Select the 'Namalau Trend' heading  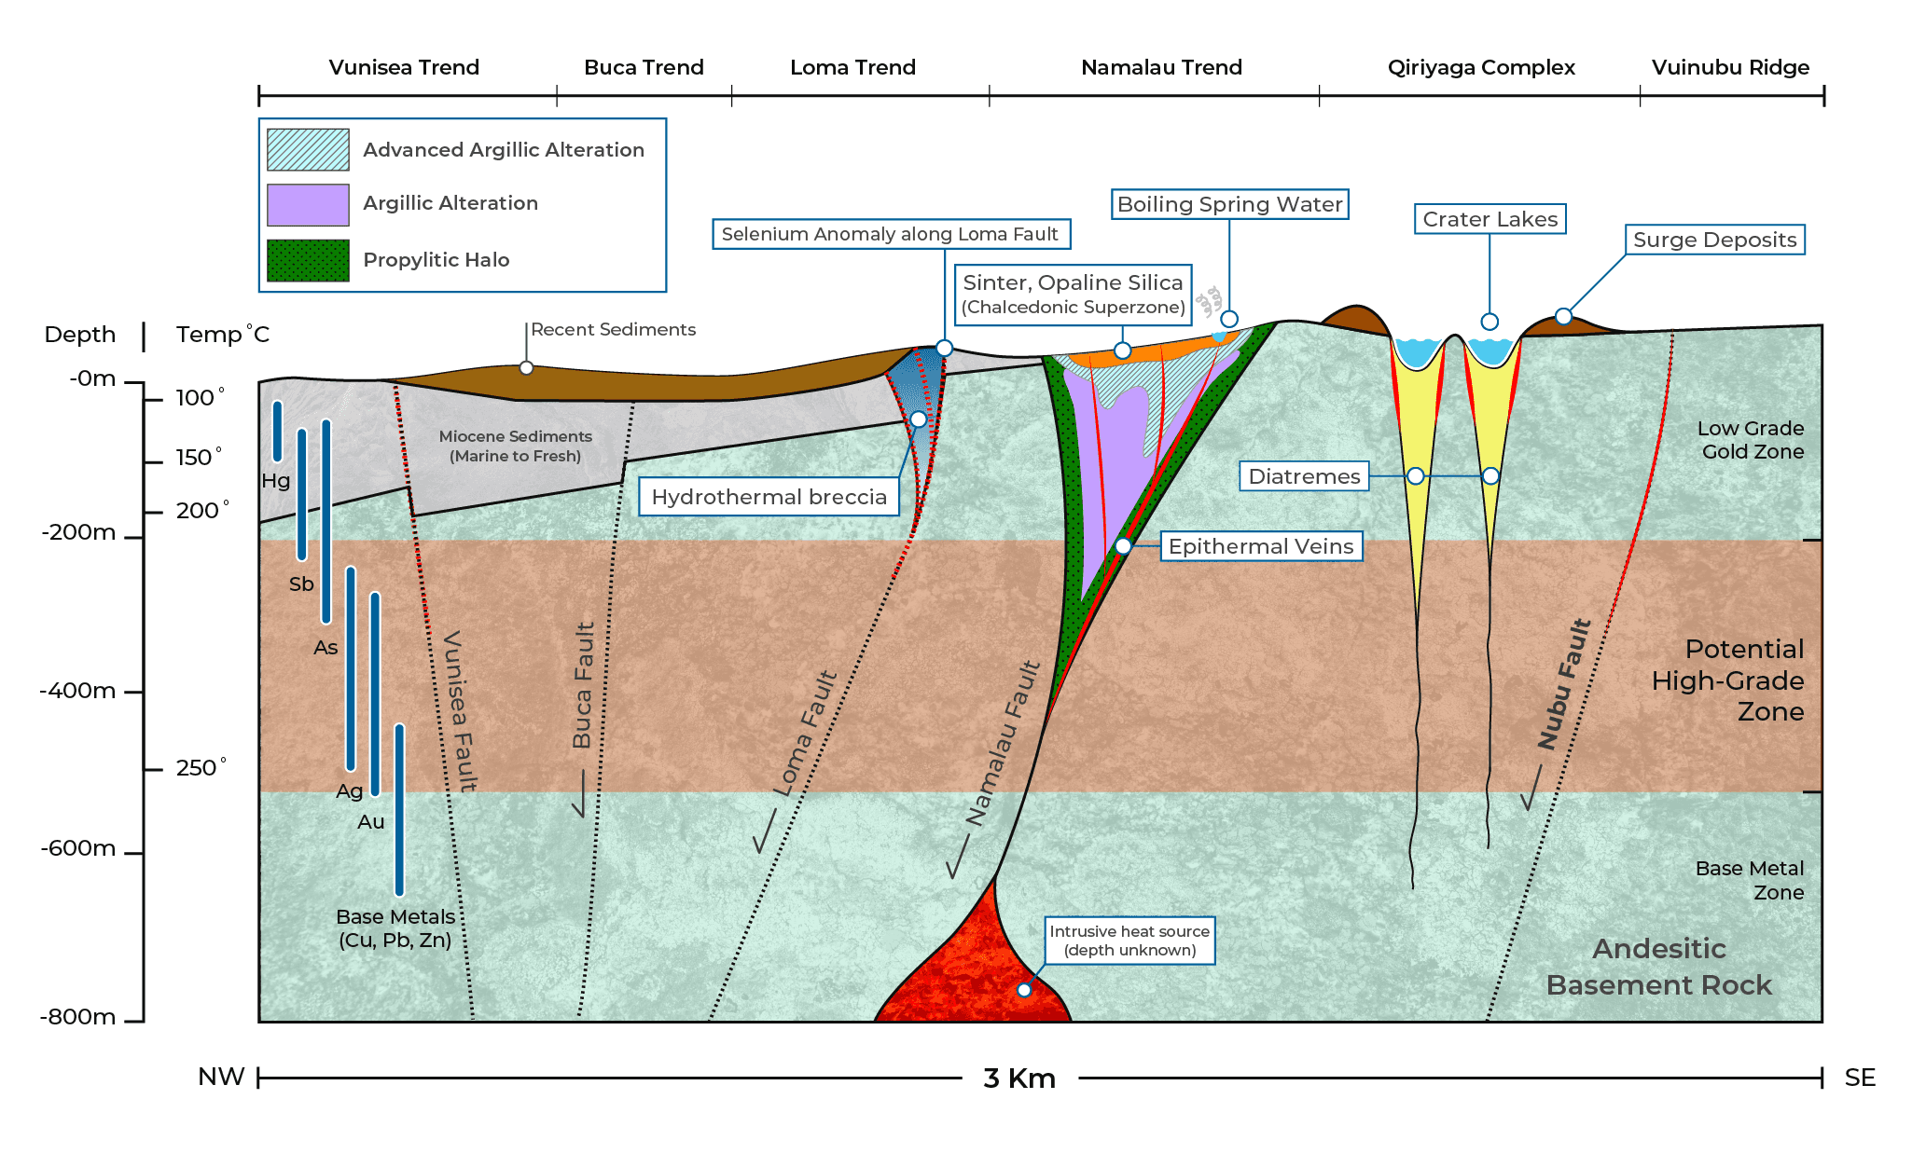point(1161,67)
